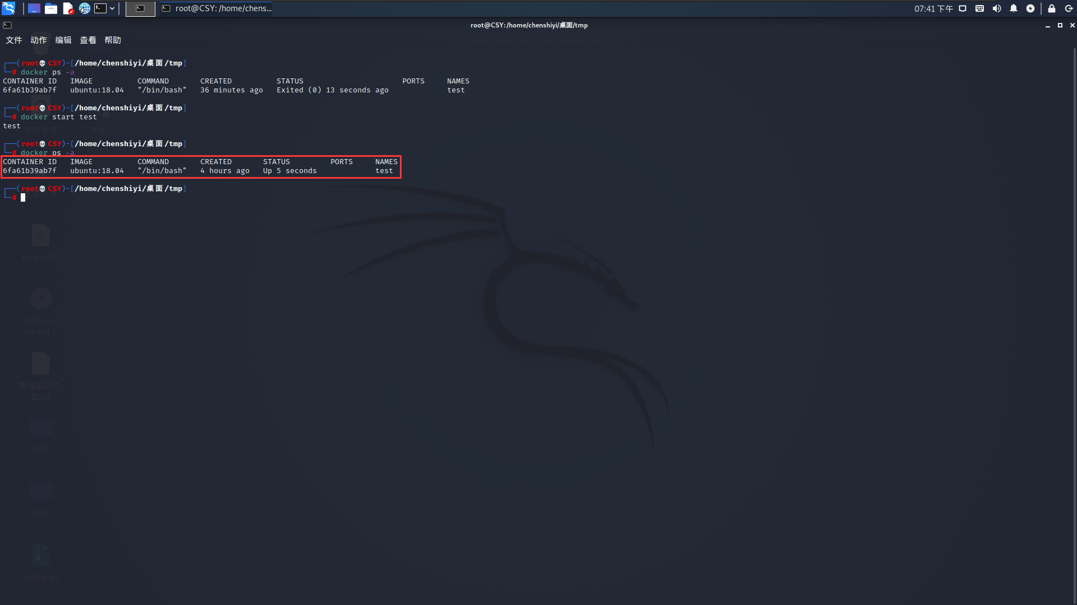Image resolution: width=1077 pixels, height=605 pixels.
Task: Open the 帮助 menu
Action: pyautogui.click(x=113, y=40)
